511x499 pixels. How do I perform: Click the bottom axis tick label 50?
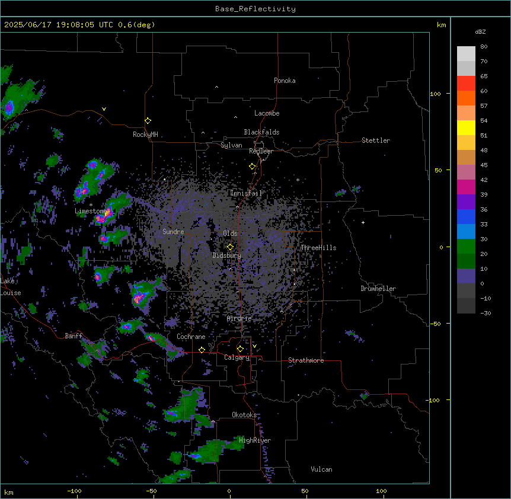(305, 491)
